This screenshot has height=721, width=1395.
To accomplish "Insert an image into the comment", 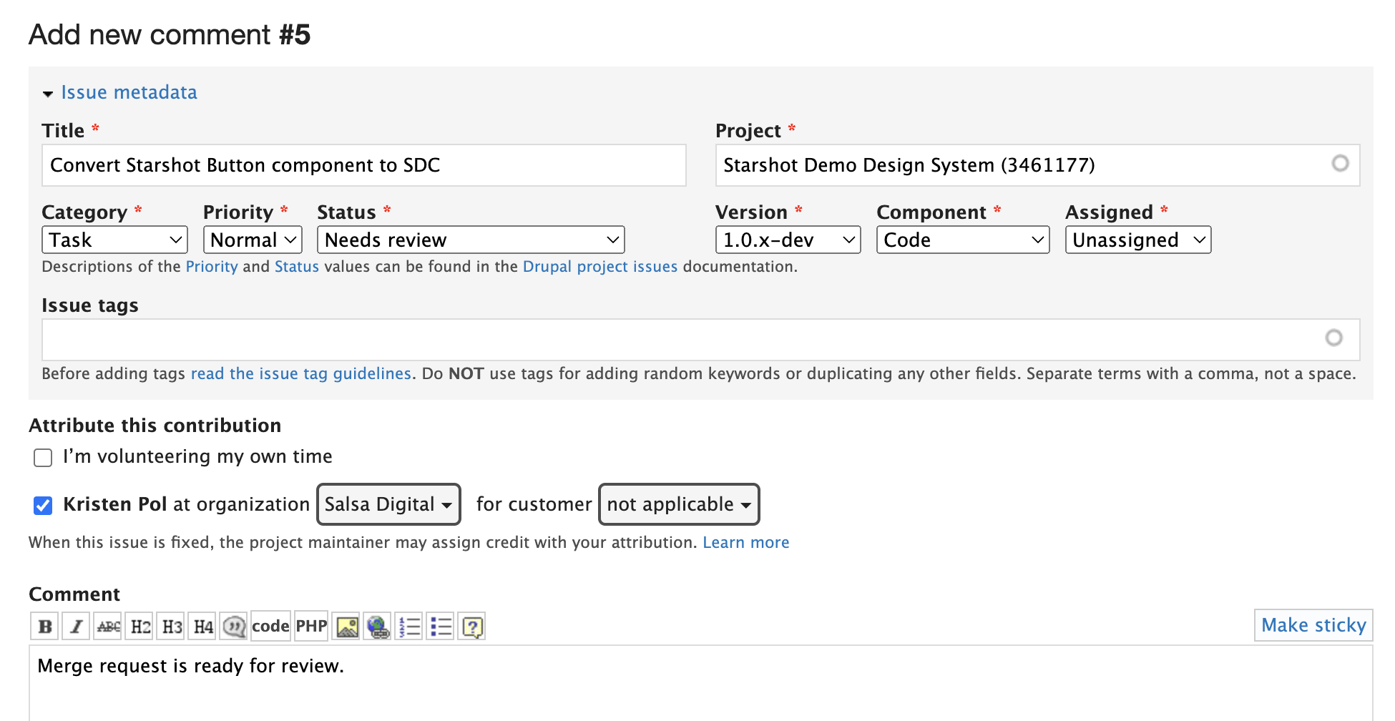I will coord(346,625).
